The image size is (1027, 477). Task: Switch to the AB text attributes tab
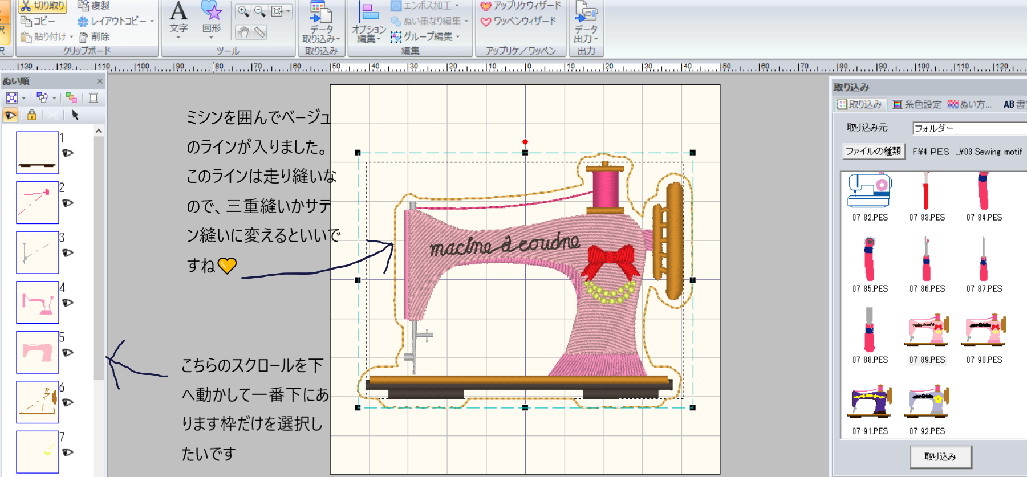coord(1014,104)
